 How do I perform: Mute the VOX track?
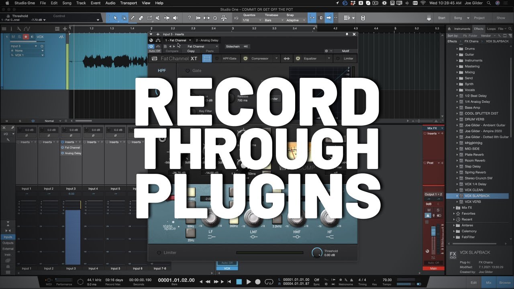click(13, 37)
